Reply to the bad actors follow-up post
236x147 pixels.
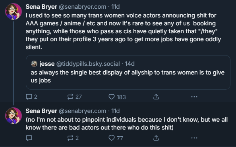pos(29,138)
